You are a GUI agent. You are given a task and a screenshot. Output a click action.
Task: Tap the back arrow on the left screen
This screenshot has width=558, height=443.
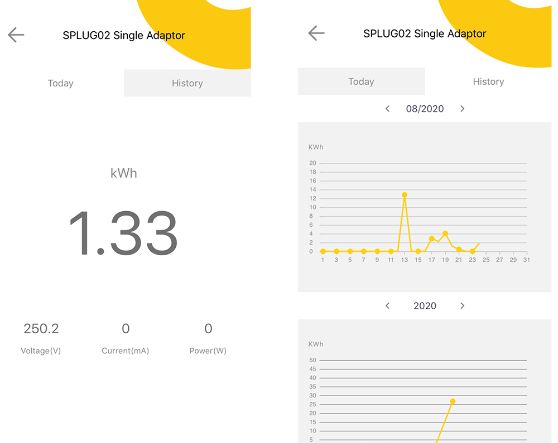coord(16,35)
